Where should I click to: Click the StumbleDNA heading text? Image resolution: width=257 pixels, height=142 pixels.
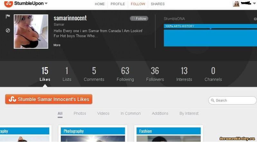click(174, 19)
